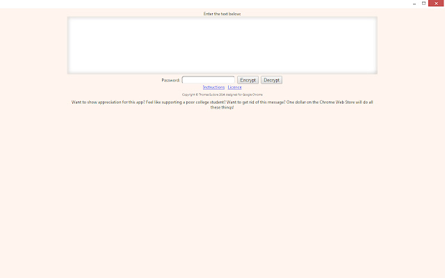
Task: Place cursor in the password box
Action: (208, 80)
